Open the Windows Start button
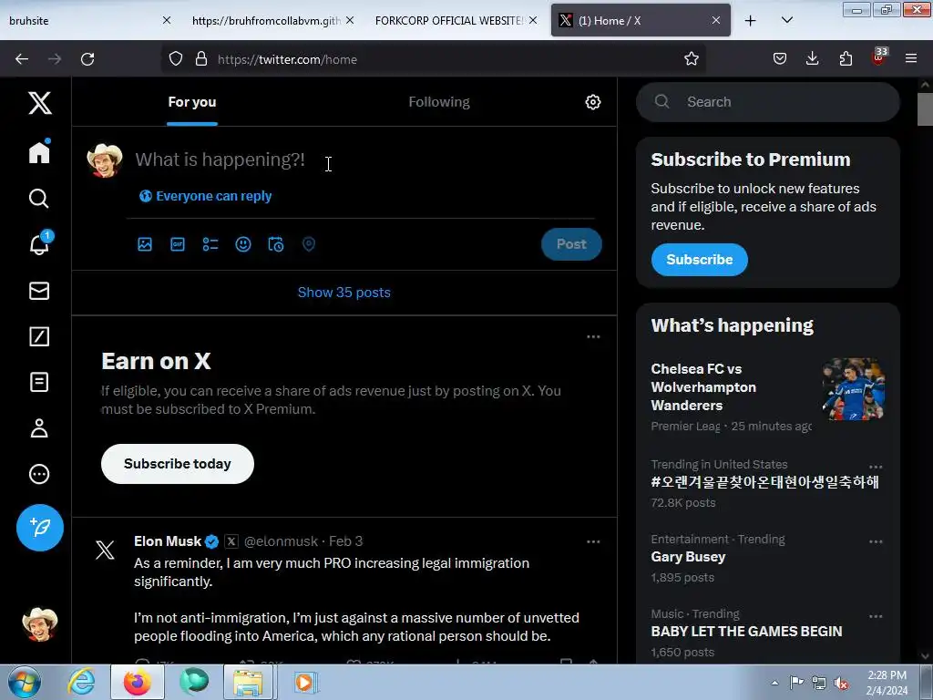 coord(25,682)
